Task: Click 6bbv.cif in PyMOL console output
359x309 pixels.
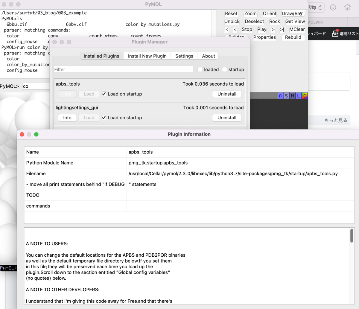Action: click(76, 24)
